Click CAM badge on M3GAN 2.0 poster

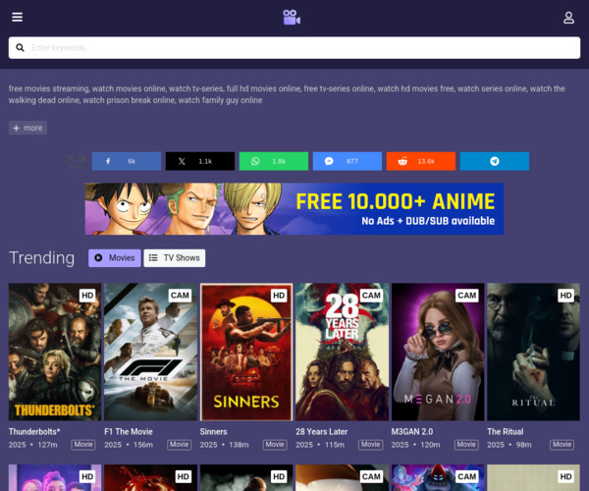click(467, 296)
